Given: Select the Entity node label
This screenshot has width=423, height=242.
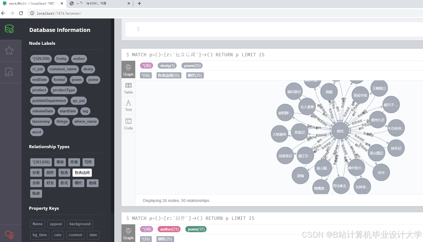Looking at the screenshot, I should coord(61,59).
